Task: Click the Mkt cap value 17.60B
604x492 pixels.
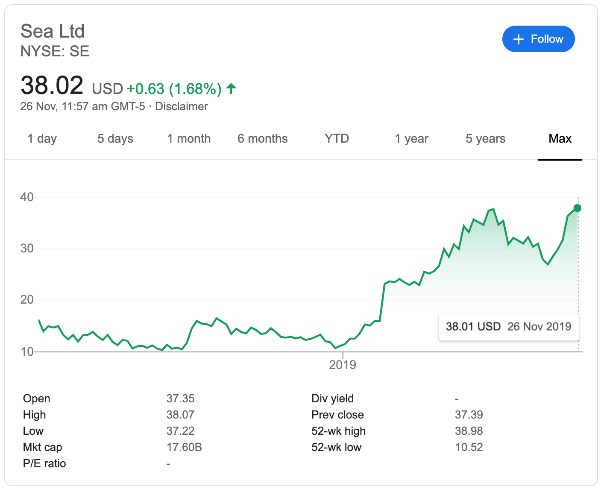Action: pos(184,447)
